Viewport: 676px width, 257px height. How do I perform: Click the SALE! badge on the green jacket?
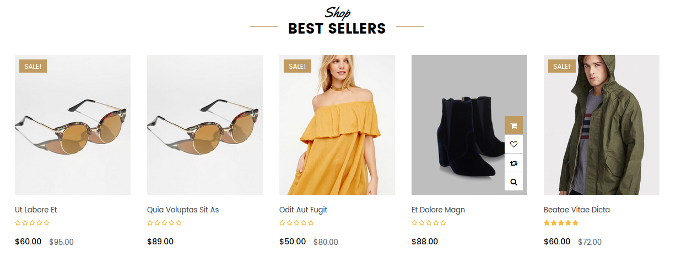[562, 66]
